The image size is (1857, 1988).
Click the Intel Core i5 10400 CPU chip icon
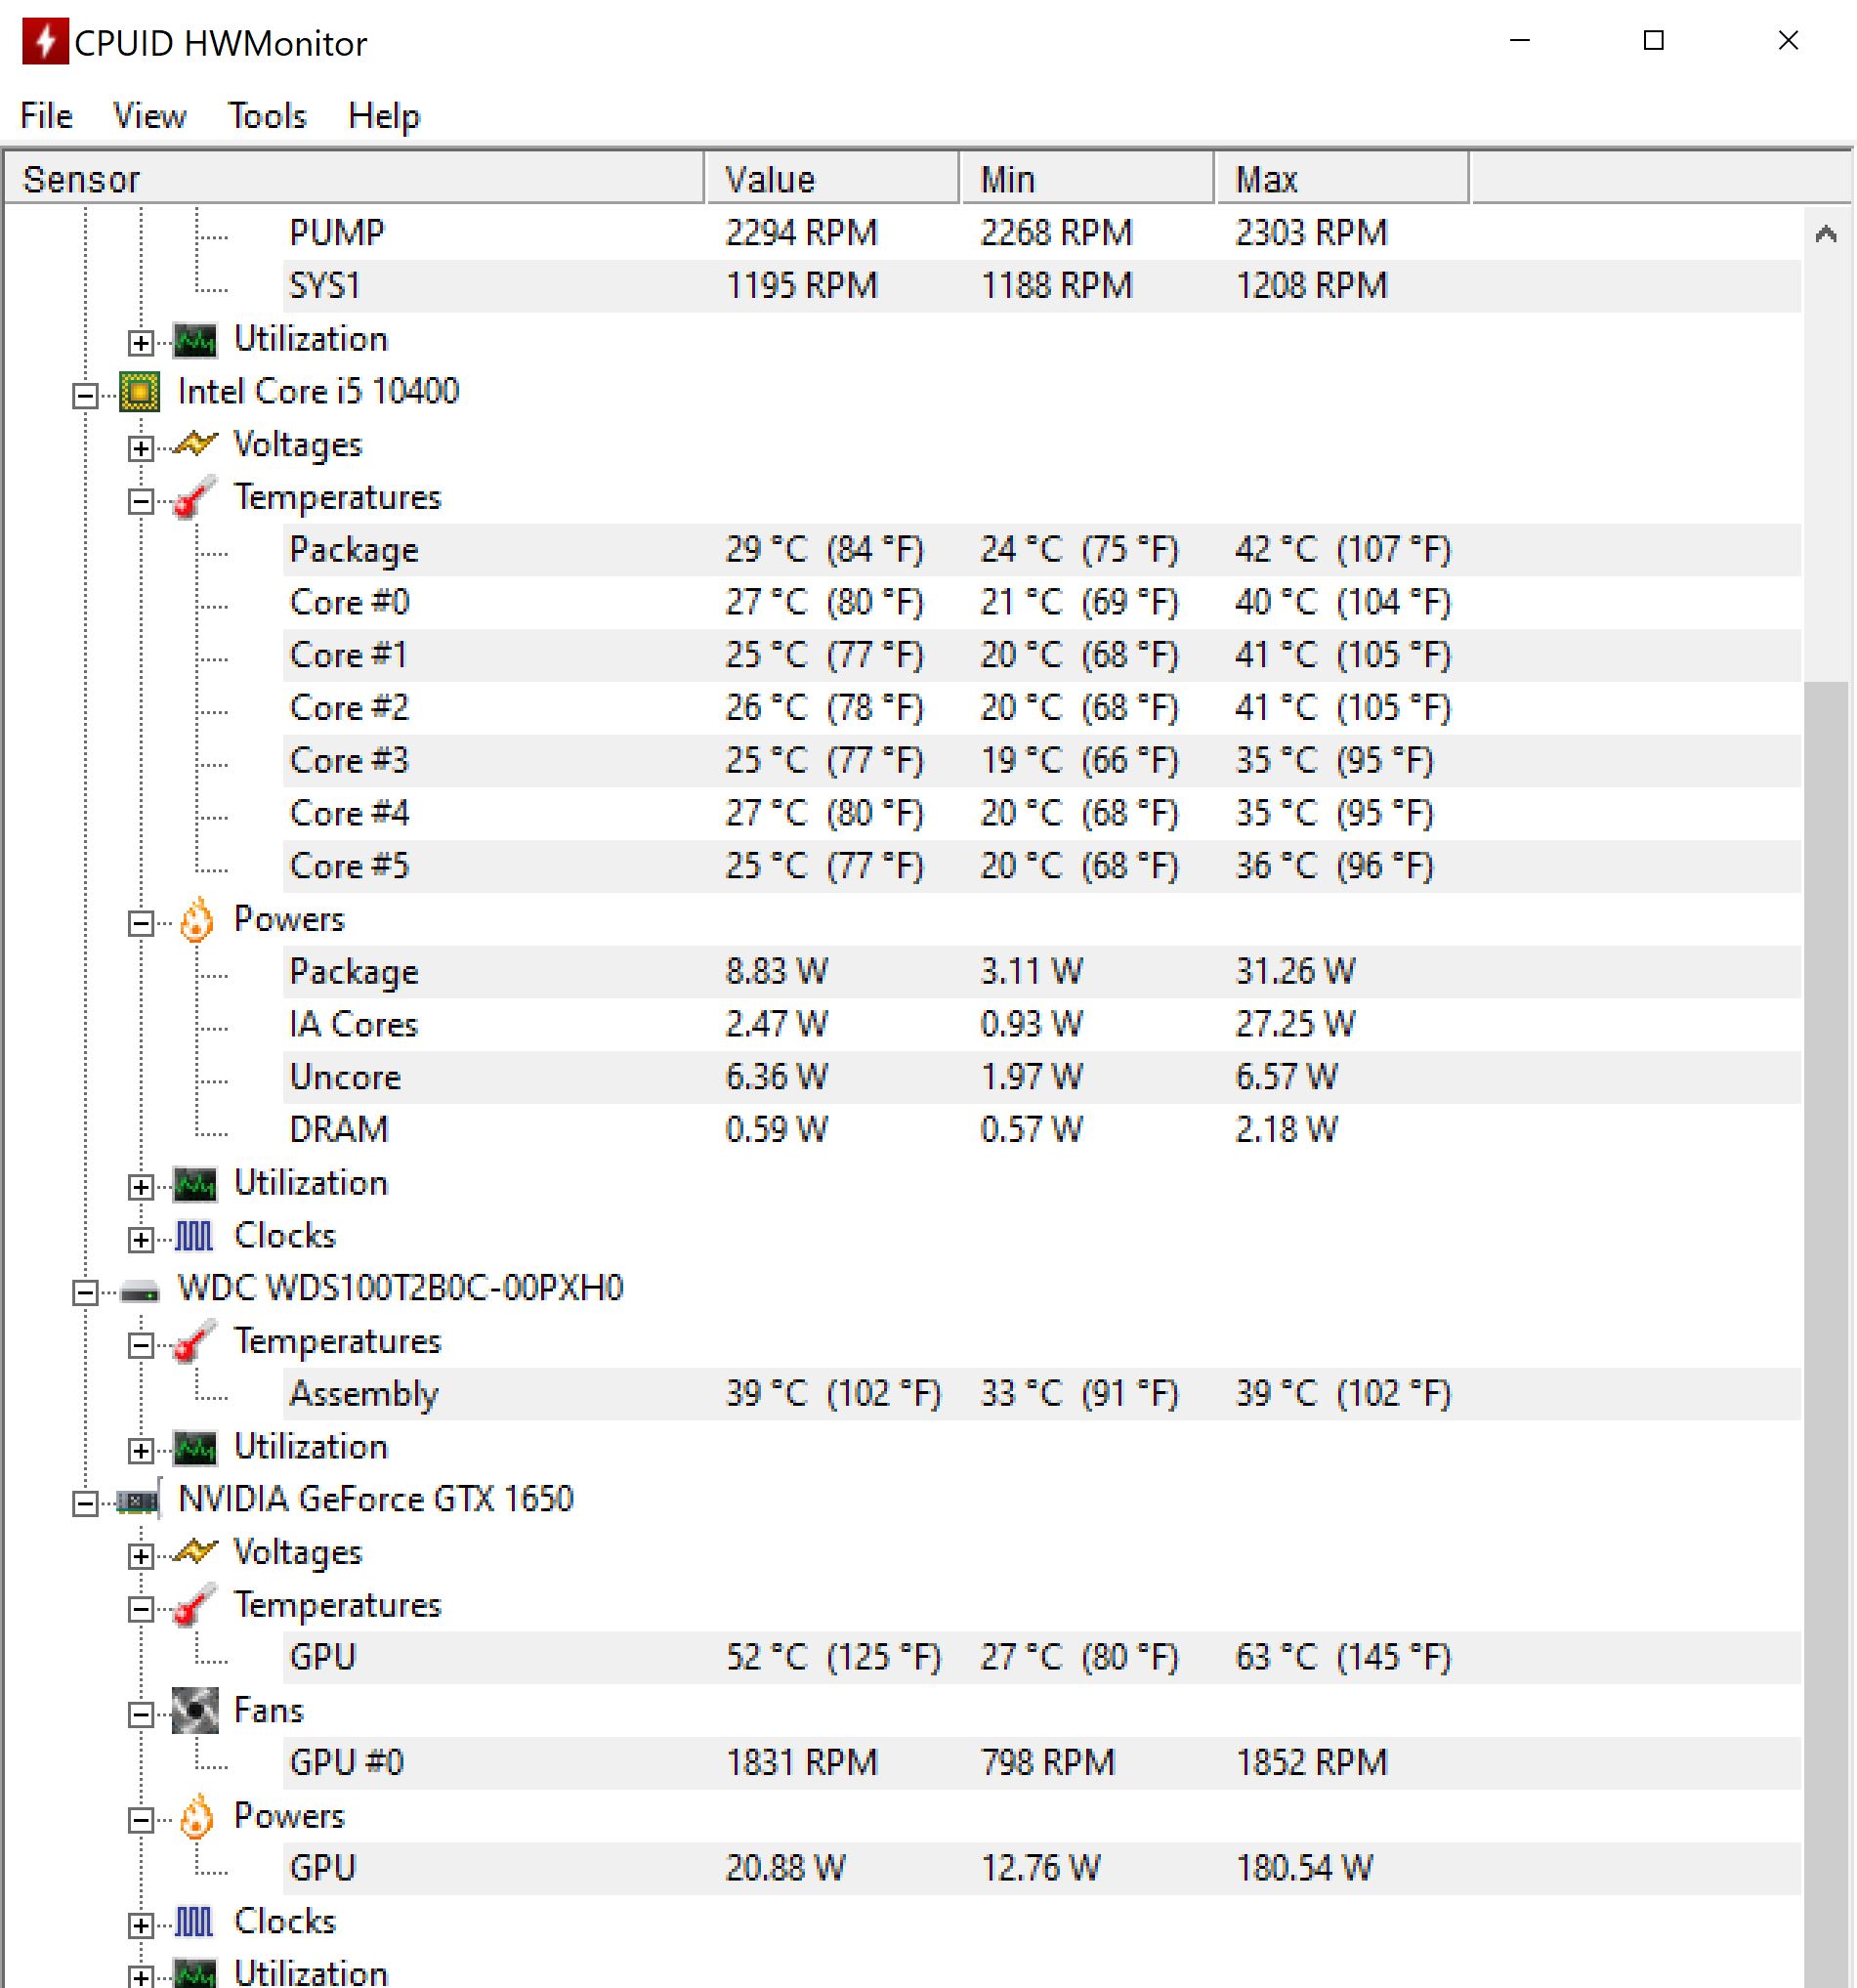(x=140, y=392)
